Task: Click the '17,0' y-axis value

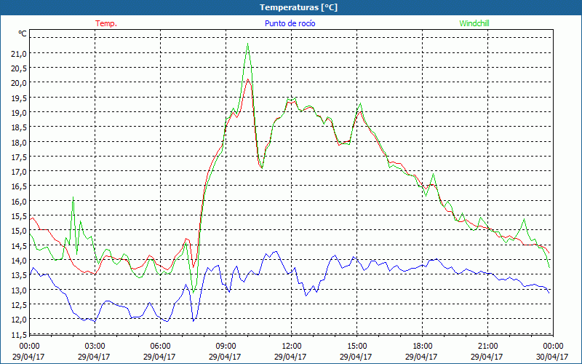Action: click(x=19, y=172)
